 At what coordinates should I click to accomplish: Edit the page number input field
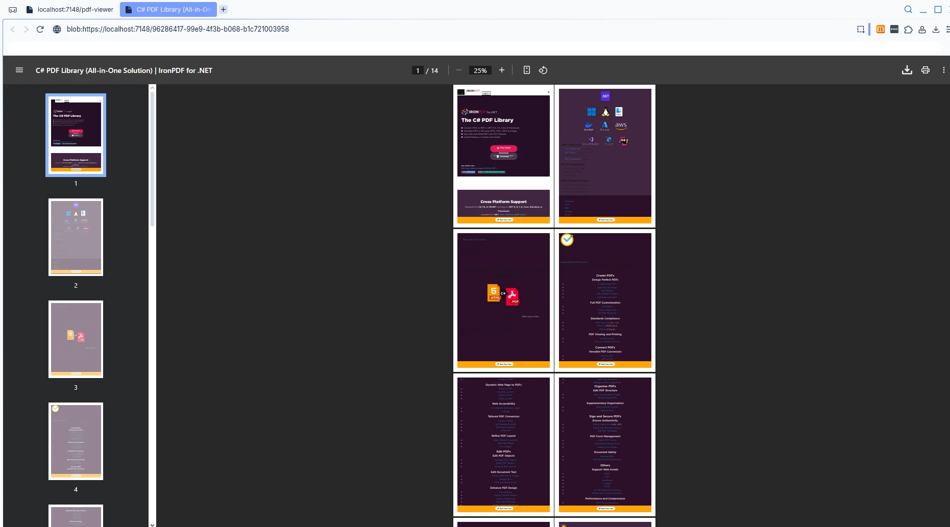point(418,70)
